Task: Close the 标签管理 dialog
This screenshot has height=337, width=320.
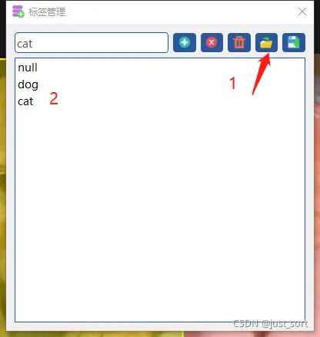Action: point(302,12)
